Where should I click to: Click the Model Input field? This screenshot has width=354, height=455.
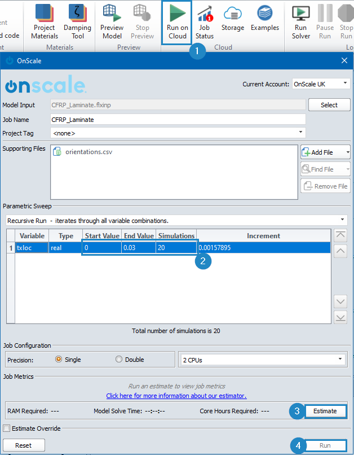178,105
